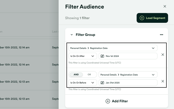The image size is (174, 109).
Task: Click the Jan 31st 2025 date field
Action: click(128, 83)
